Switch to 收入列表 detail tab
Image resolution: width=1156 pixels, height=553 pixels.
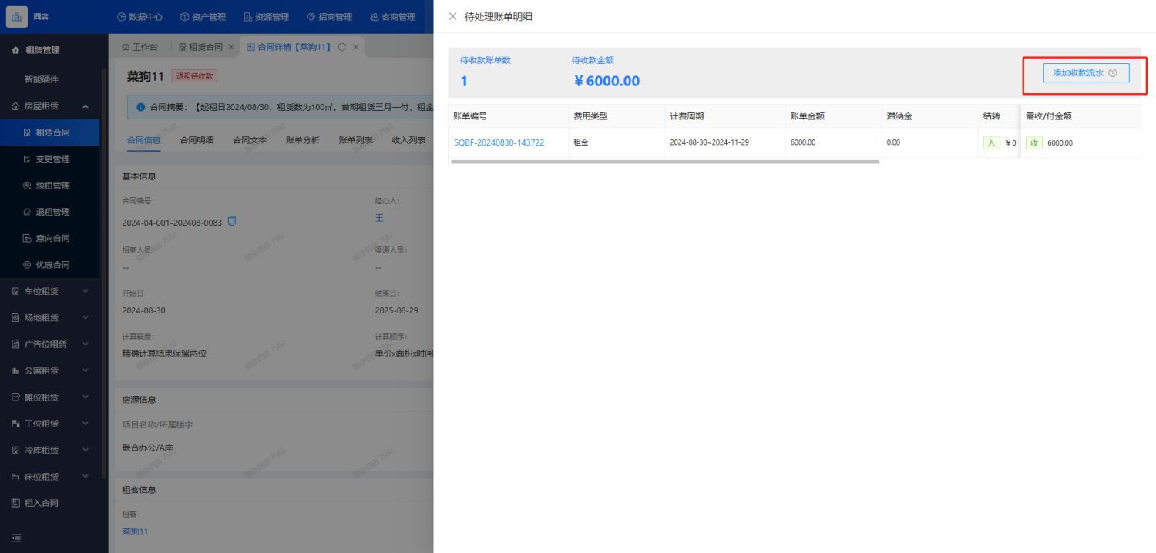408,140
